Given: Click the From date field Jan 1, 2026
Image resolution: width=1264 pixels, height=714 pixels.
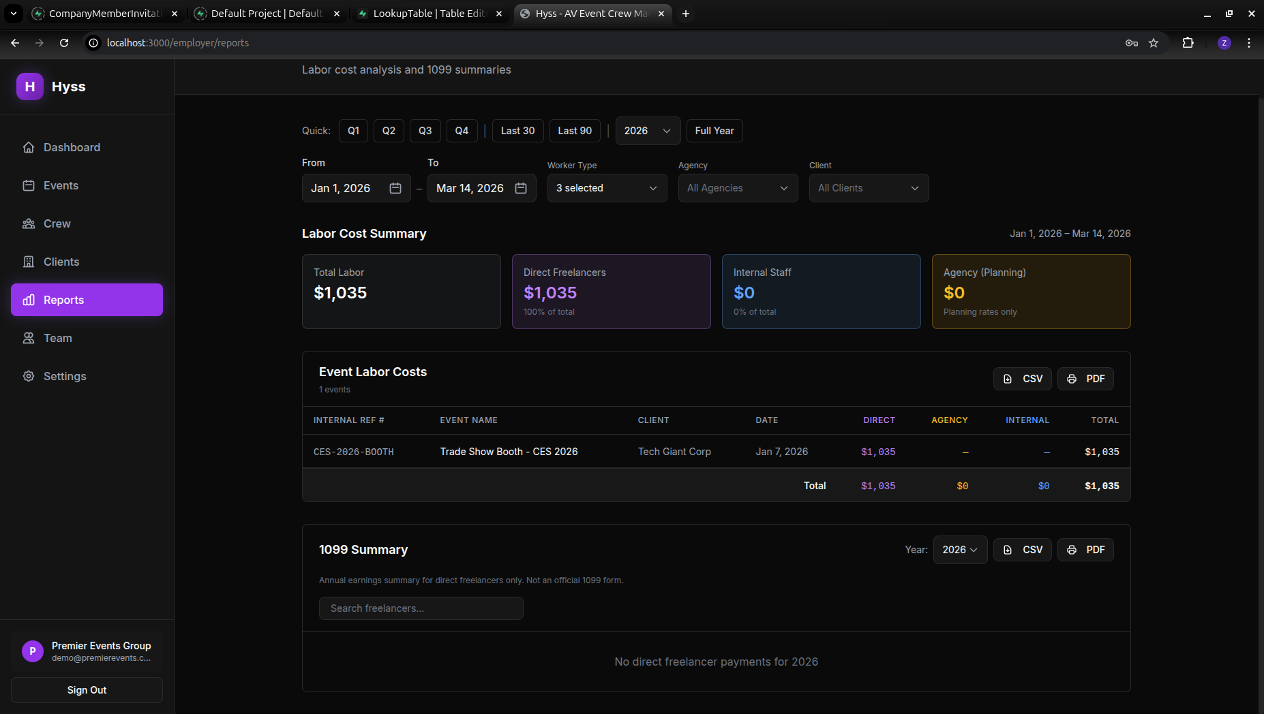Looking at the screenshot, I should (x=357, y=188).
